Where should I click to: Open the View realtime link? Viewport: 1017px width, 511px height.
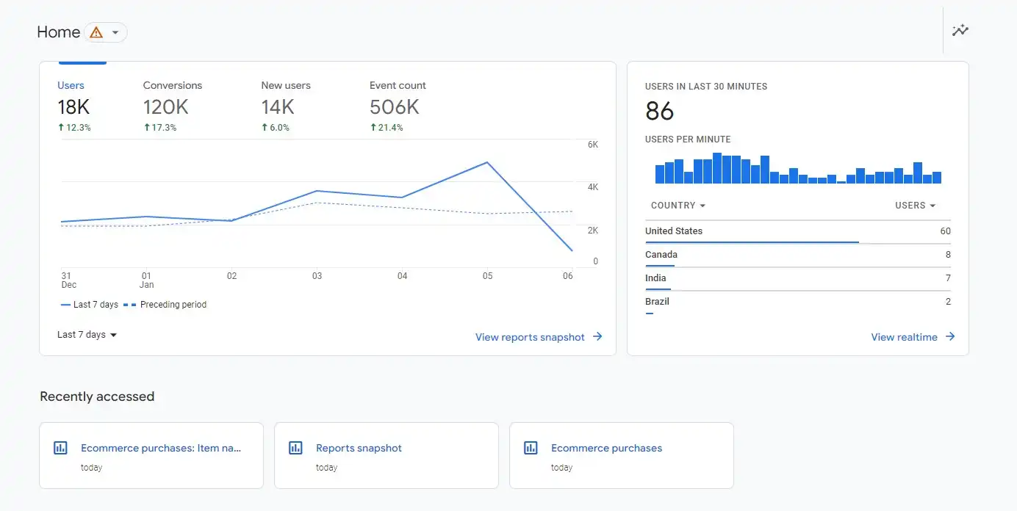(x=904, y=337)
